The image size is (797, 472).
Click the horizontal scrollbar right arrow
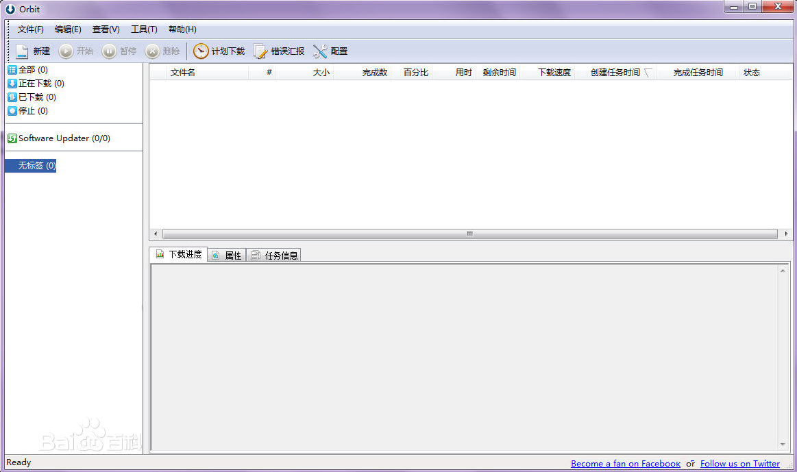(786, 234)
